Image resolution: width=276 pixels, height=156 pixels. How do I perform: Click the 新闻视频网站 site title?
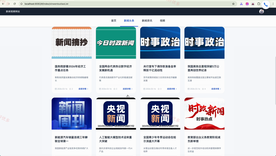[x=13, y=11]
